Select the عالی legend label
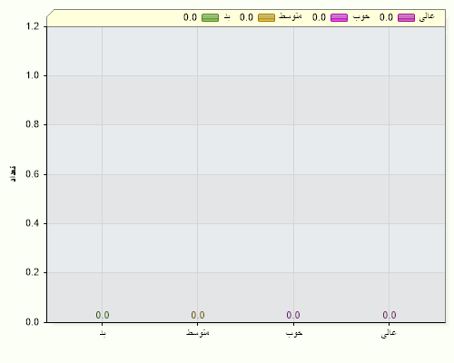The width and height of the screenshot is (454, 363). coord(427,16)
